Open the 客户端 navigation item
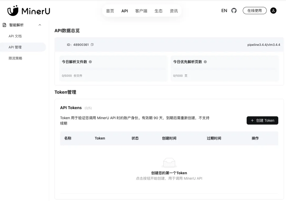286x201 pixels. 141,11
